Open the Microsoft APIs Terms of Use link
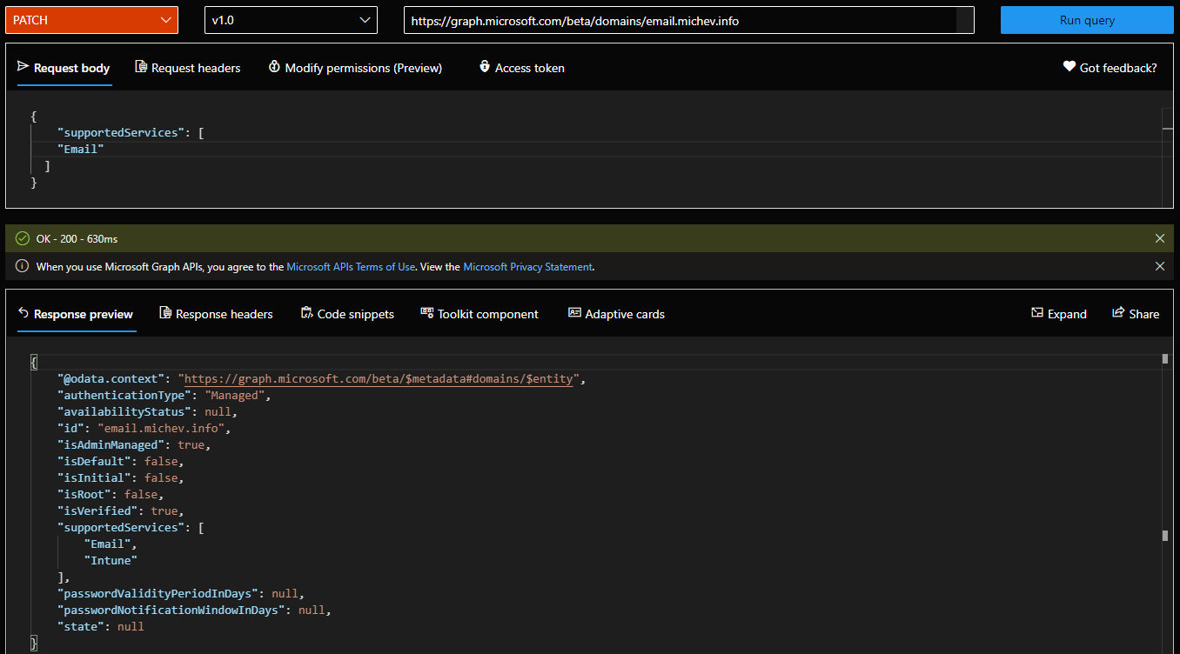The image size is (1180, 654). coord(351,267)
